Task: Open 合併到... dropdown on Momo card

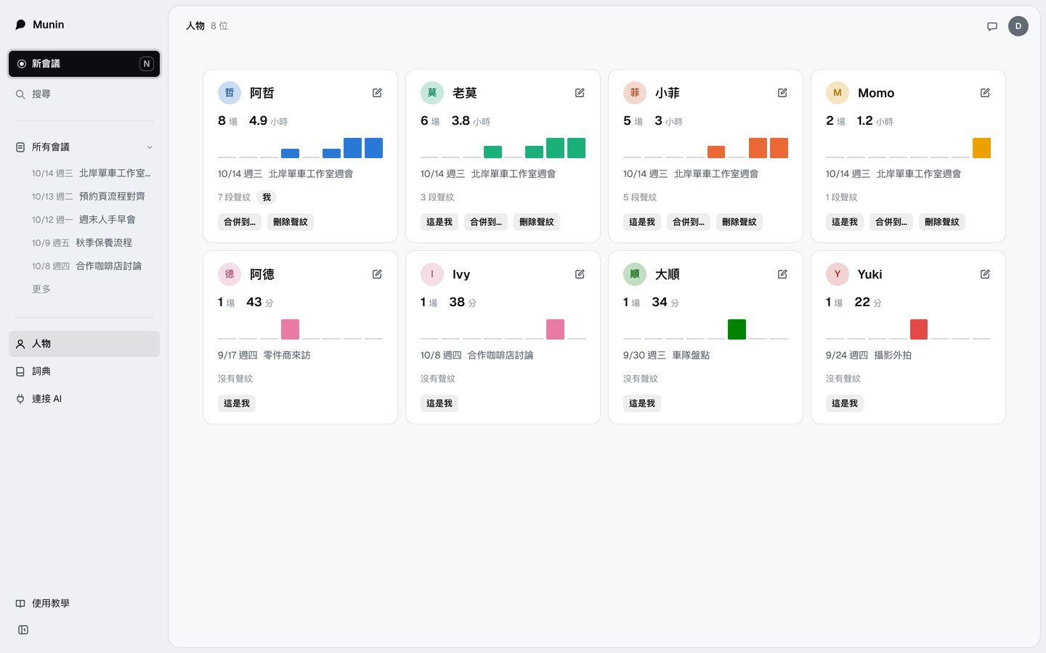Action: coord(891,222)
